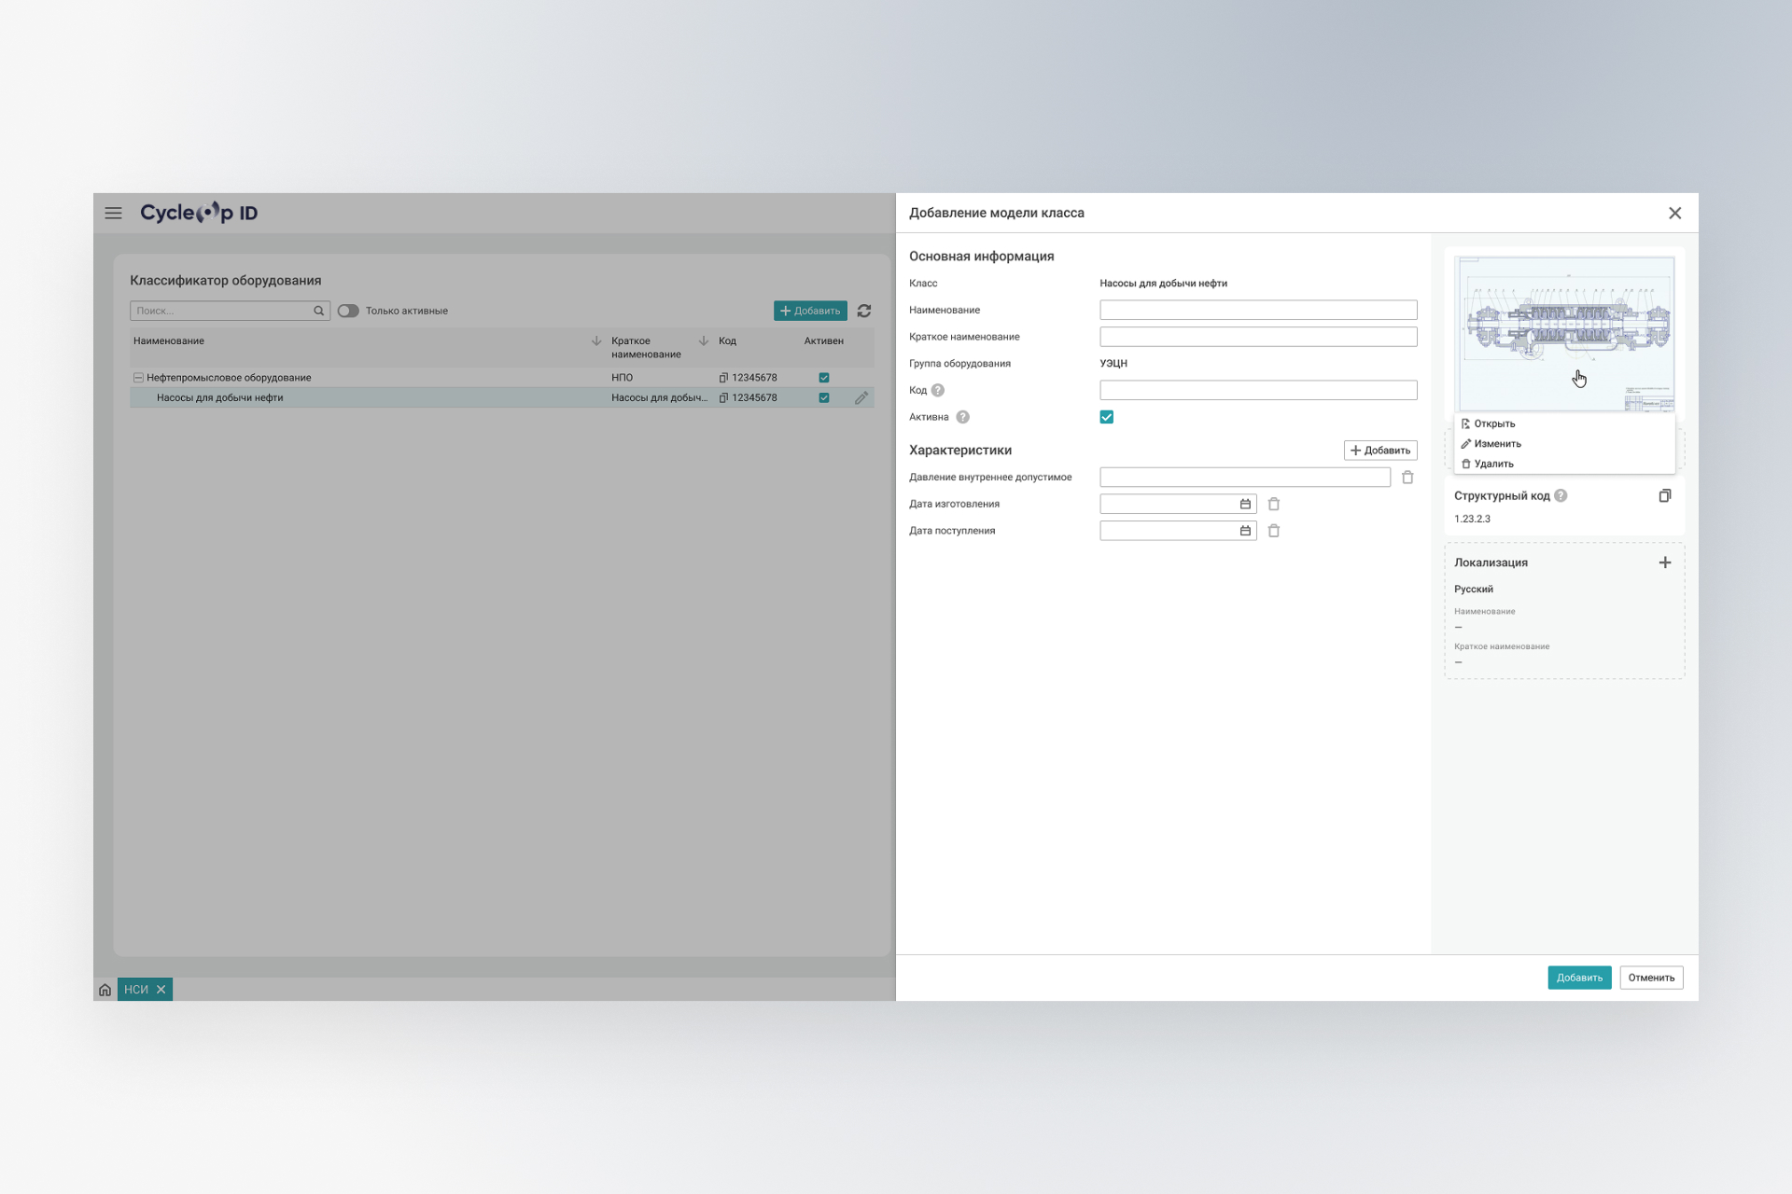Sort by Наименование column arrow
1792x1194 pixels.
596,341
